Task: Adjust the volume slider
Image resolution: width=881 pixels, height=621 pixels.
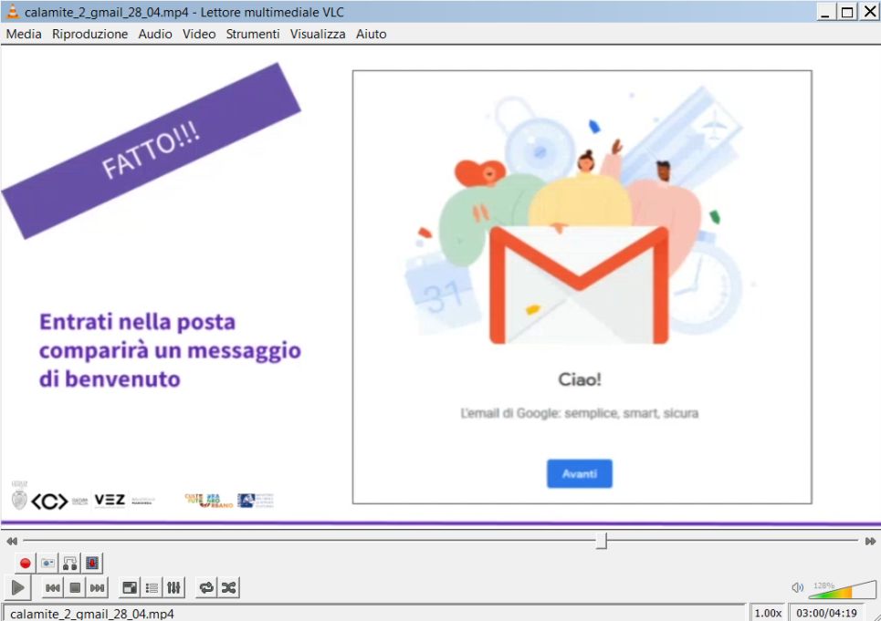Action: (842, 590)
